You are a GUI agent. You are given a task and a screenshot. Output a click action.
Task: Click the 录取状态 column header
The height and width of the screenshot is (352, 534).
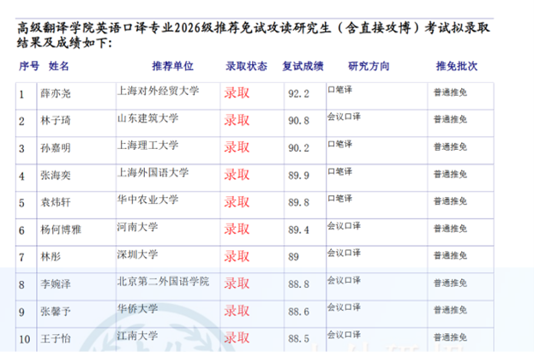246,66
